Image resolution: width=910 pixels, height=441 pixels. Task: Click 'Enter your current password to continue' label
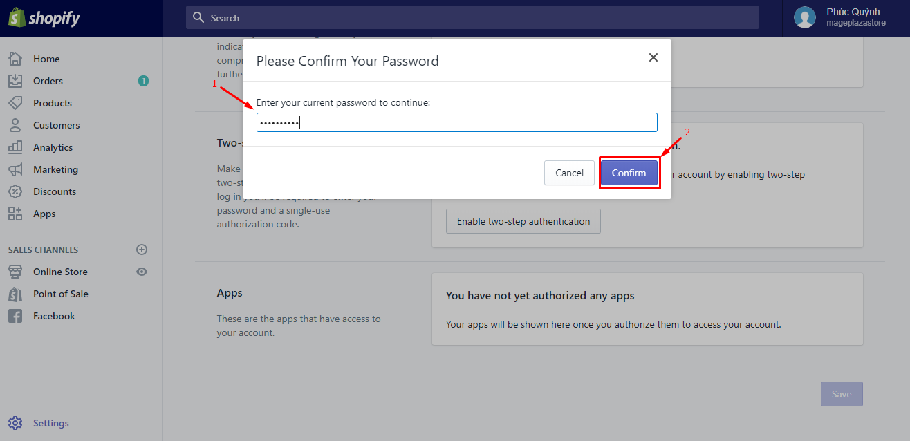pyautogui.click(x=343, y=102)
